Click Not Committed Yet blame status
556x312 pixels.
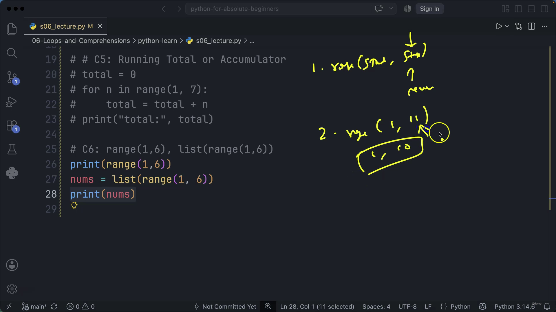point(225,306)
